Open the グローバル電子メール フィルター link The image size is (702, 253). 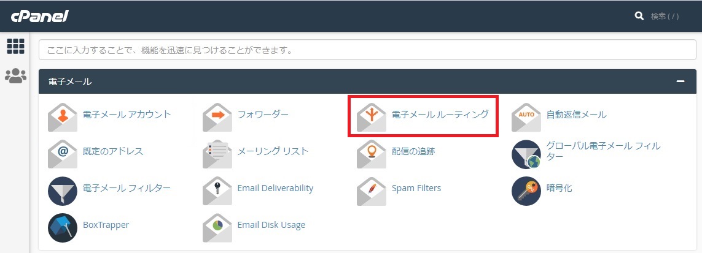pos(604,151)
